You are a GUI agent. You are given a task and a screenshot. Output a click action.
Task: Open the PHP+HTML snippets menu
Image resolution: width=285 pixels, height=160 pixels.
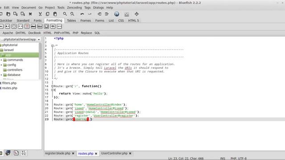(x=62, y=33)
